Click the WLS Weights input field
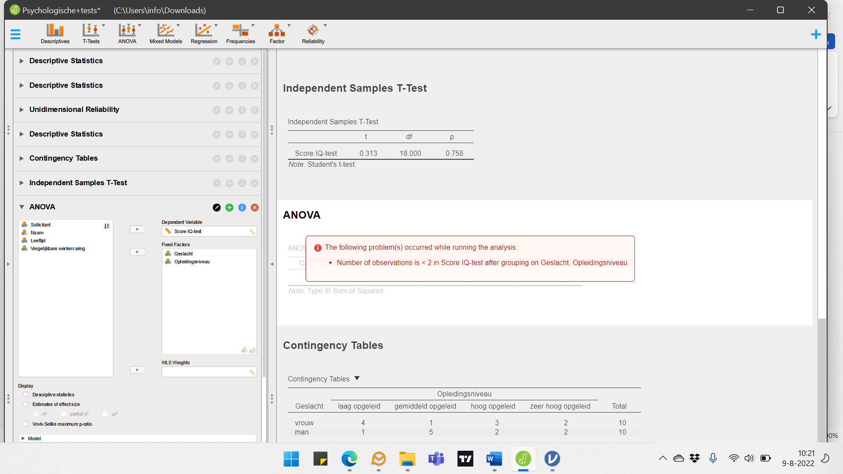 click(206, 372)
